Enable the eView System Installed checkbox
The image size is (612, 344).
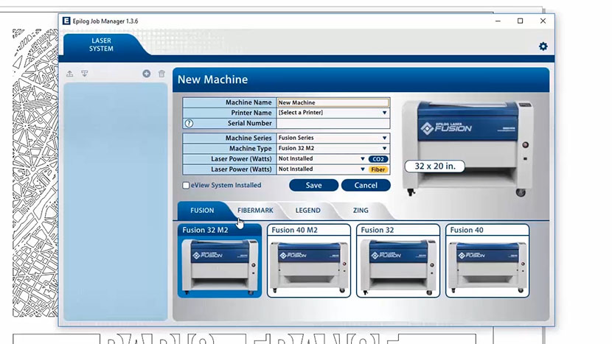[x=187, y=186]
